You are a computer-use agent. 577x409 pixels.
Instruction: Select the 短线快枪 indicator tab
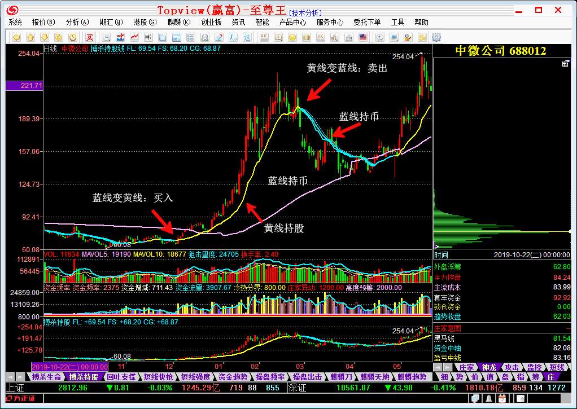[x=158, y=377]
